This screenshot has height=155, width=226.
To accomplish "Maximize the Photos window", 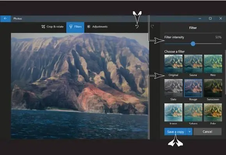I will point(210,18).
